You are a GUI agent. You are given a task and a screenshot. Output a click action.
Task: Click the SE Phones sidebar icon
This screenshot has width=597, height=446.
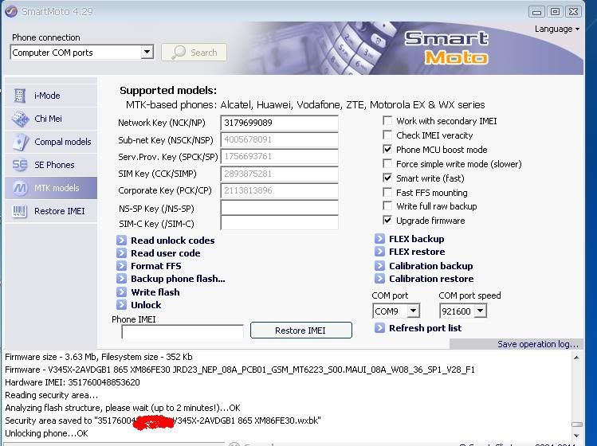click(20, 165)
